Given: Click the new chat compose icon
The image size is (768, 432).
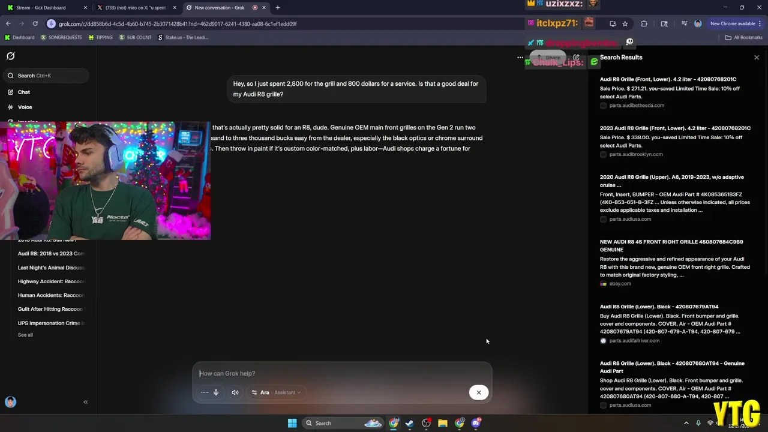Looking at the screenshot, I should [x=576, y=58].
